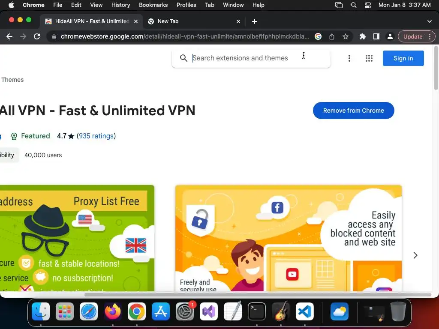Click the menu bar date and time

pyautogui.click(x=405, y=5)
